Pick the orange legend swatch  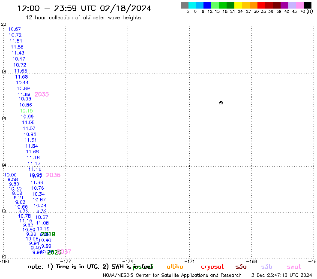[254, 6]
